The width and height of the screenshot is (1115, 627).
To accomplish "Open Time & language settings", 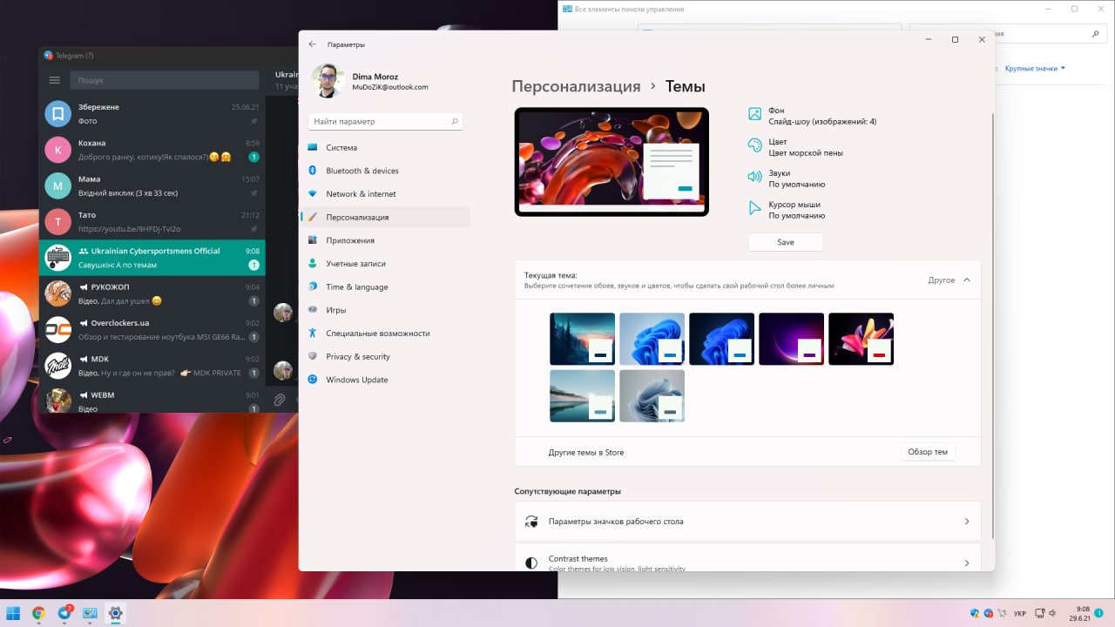I will (x=384, y=287).
